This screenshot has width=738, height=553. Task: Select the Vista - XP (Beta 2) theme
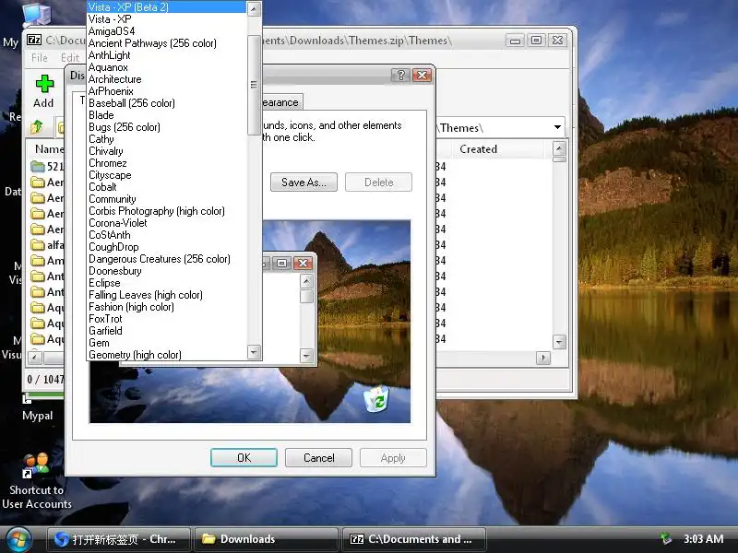tap(167, 7)
